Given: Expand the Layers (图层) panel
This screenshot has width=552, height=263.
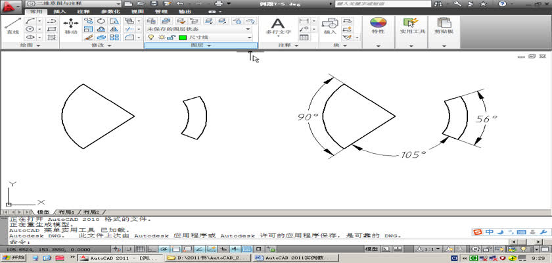Looking at the screenshot, I should coord(201,45).
